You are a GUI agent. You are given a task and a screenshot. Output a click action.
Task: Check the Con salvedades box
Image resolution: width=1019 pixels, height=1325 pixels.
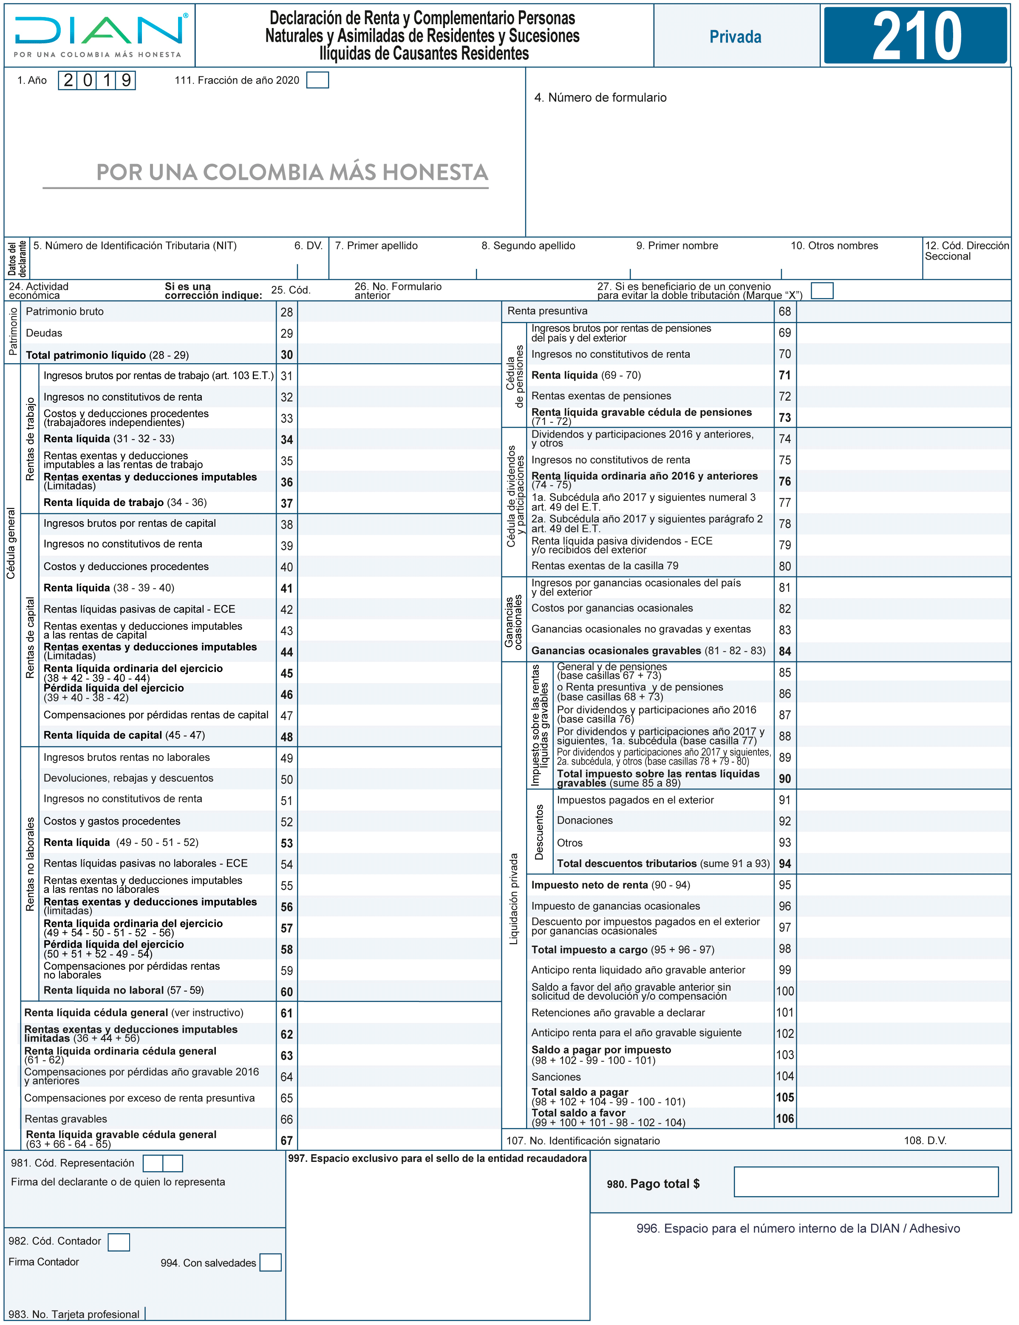coord(270,1262)
